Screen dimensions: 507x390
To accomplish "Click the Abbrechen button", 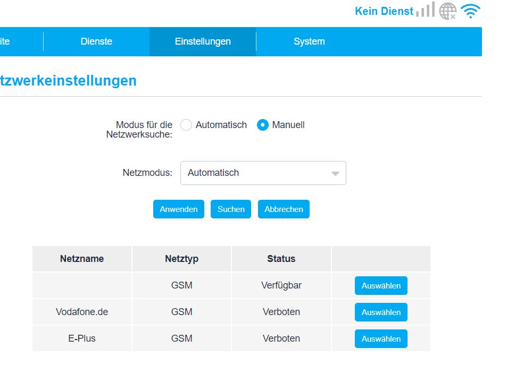I will [x=284, y=209].
